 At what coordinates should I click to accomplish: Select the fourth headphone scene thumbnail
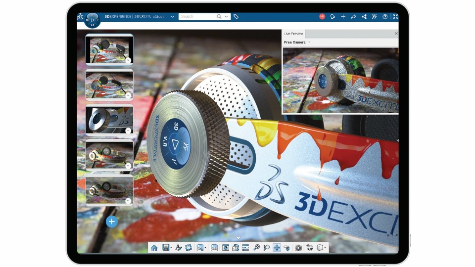pyautogui.click(x=109, y=155)
